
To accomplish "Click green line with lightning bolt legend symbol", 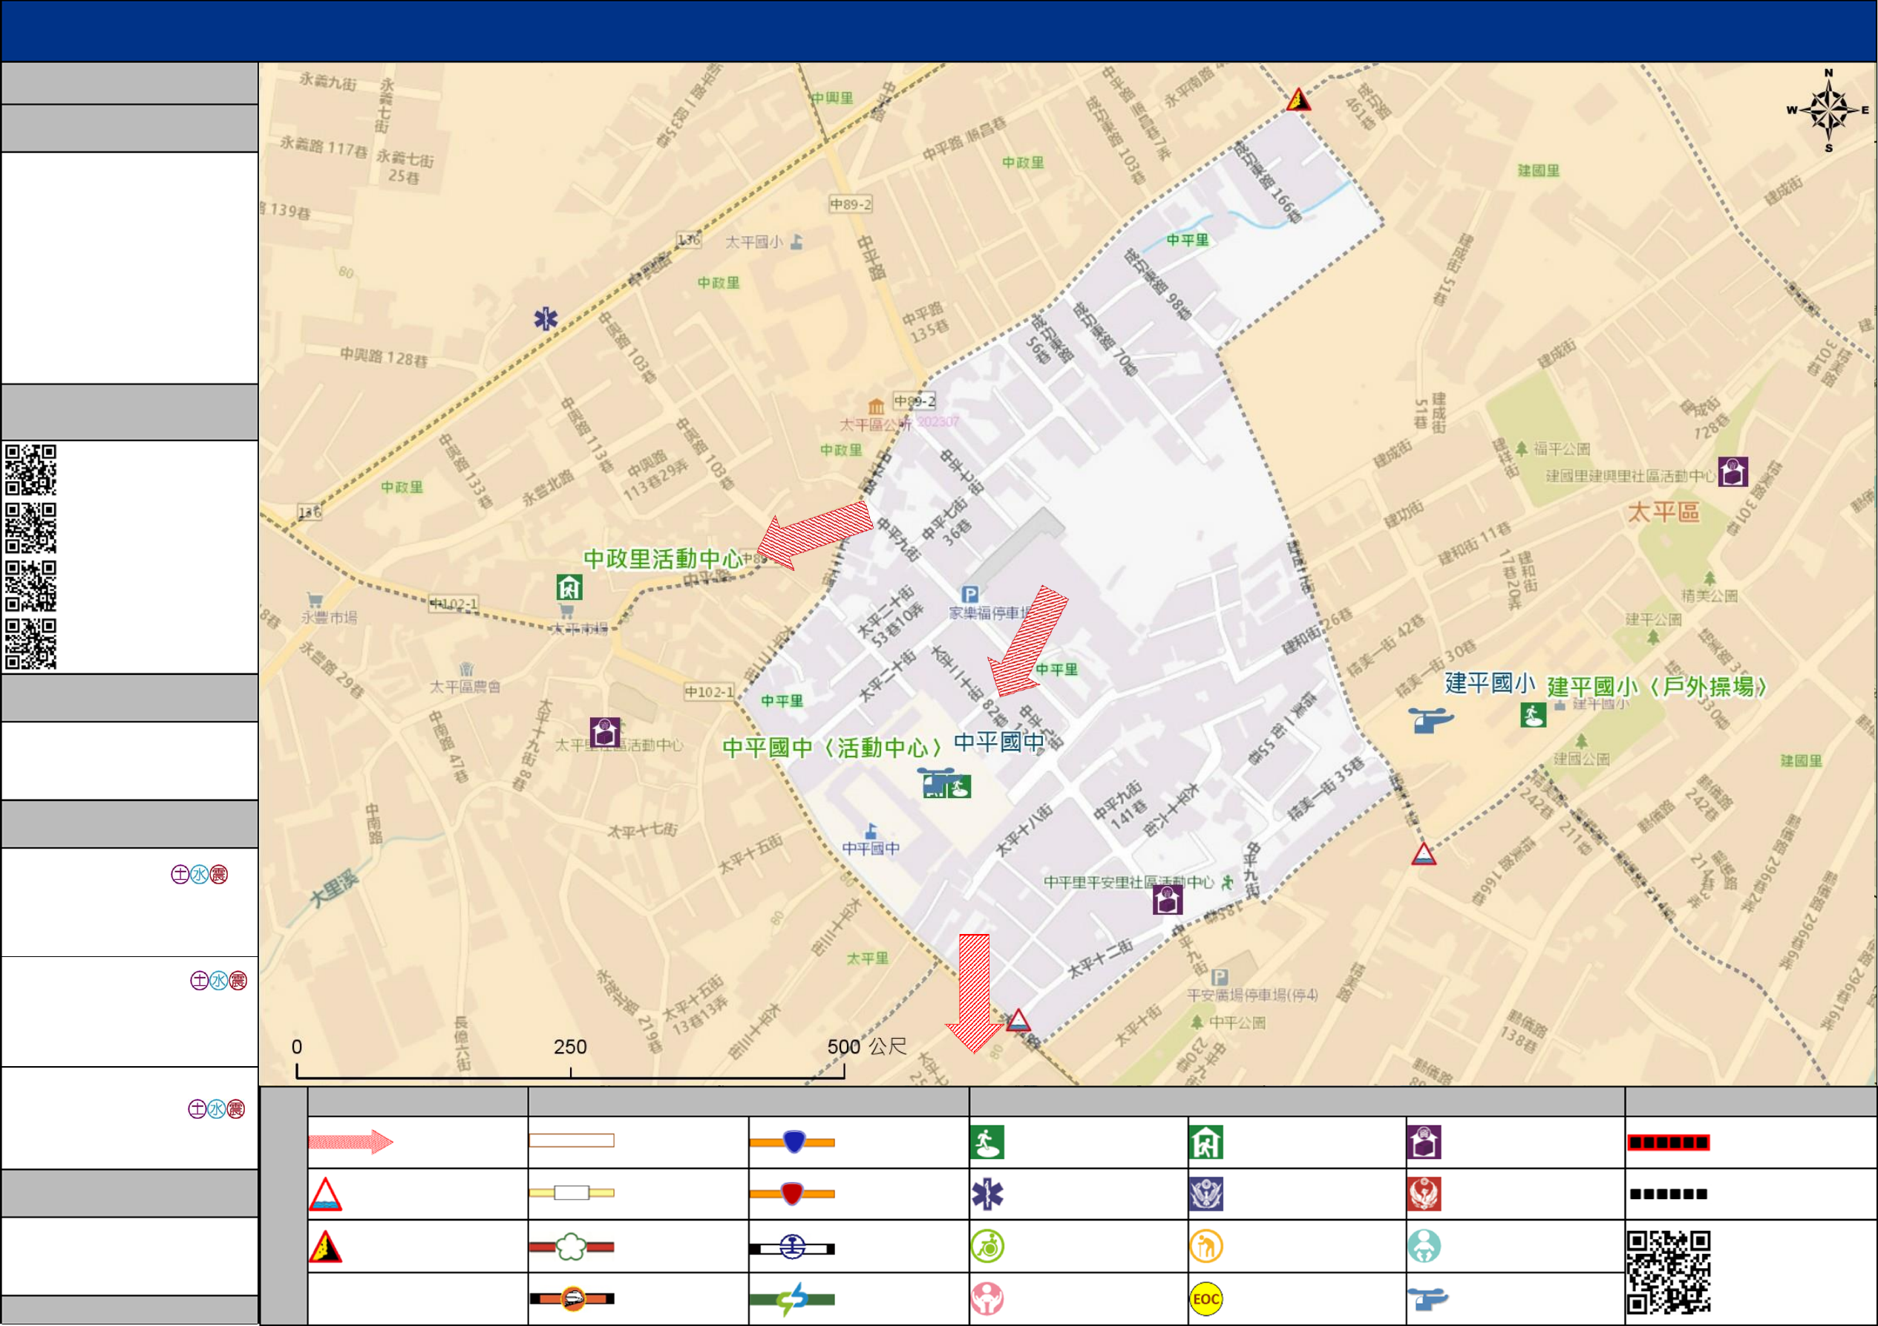I will pos(793,1299).
